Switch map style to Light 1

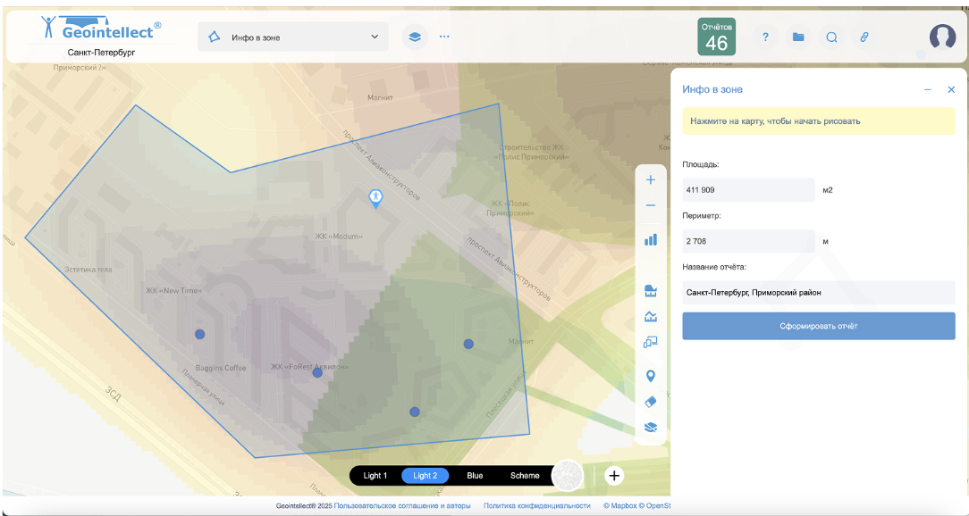(x=375, y=476)
